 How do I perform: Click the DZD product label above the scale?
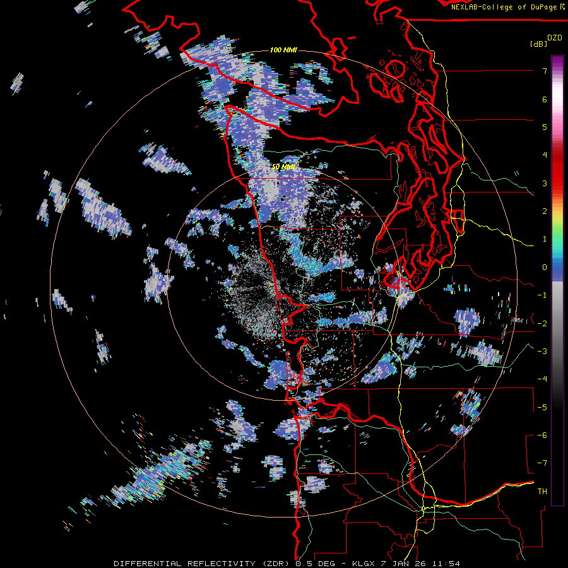coord(555,38)
